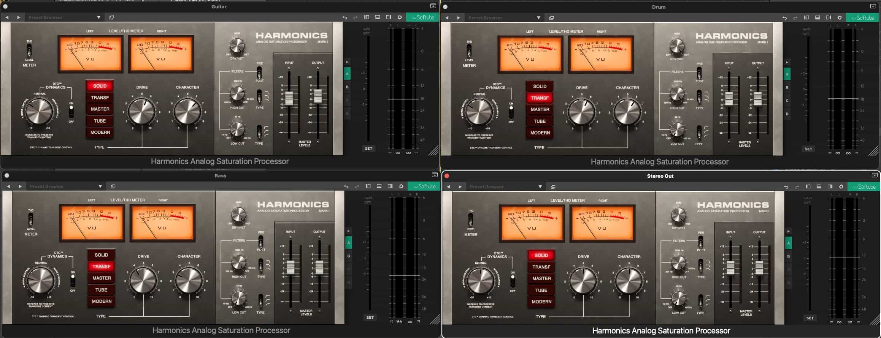
Task: Toggle right side panel in Stereo Out toolbar
Action: click(830, 187)
